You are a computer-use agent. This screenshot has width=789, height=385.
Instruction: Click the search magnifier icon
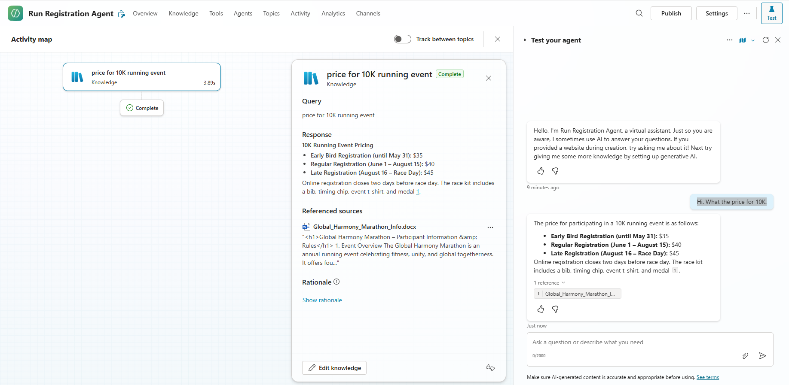tap(639, 13)
